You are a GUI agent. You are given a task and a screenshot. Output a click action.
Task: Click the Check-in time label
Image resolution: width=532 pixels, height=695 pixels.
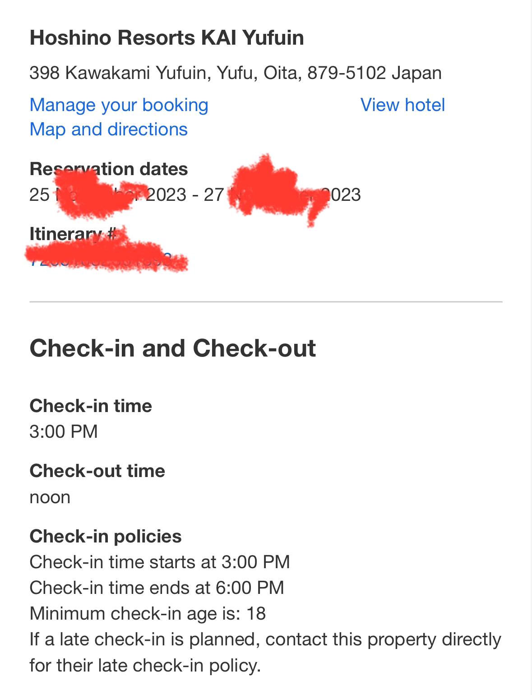click(x=91, y=406)
